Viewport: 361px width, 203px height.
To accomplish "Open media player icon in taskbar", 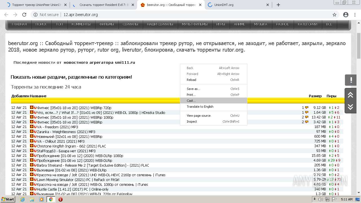I will [x=41, y=199].
